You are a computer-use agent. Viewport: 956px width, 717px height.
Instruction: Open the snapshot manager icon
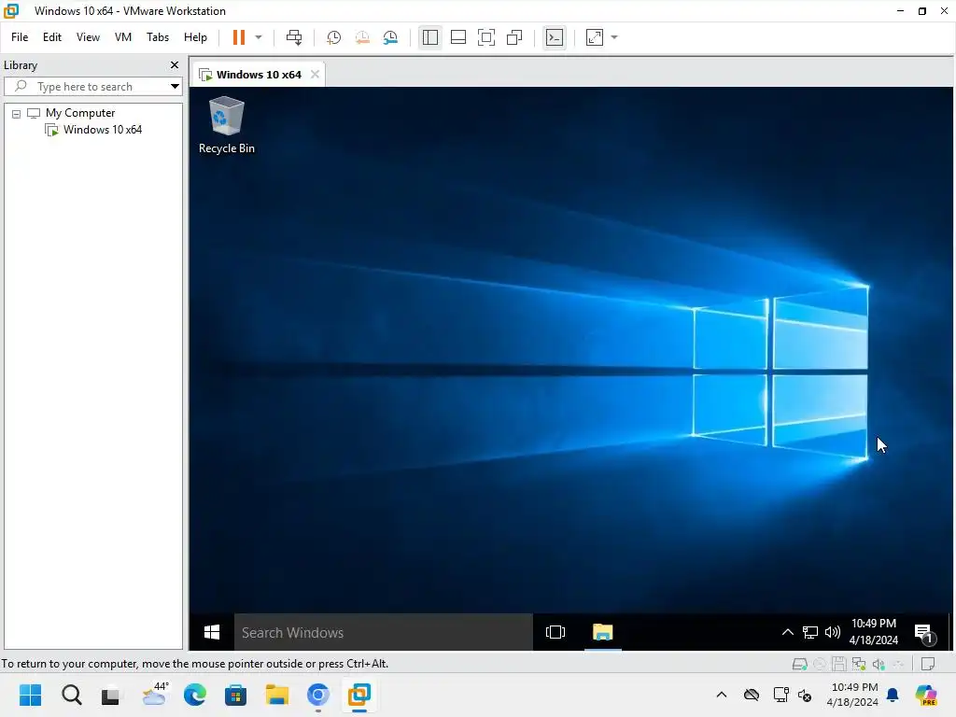[x=391, y=37]
